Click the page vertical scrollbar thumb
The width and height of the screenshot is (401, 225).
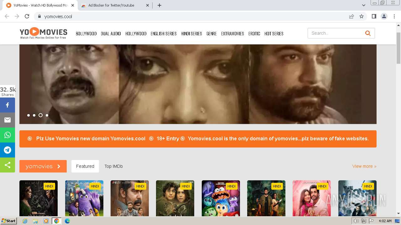[398, 48]
